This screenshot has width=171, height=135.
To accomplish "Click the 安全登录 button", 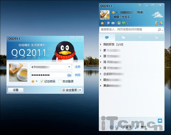I will tap(70, 90).
